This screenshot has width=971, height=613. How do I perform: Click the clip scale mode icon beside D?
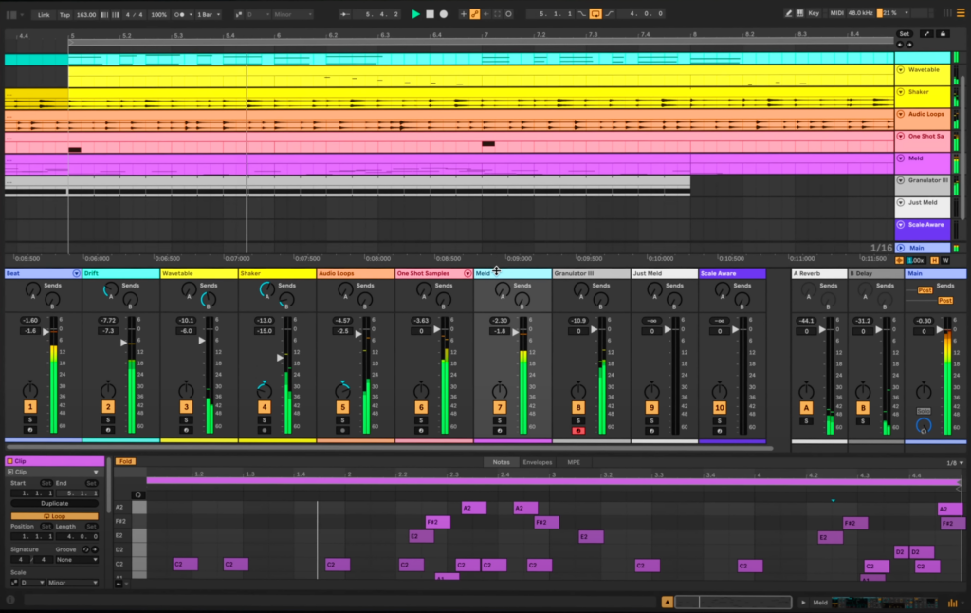14,583
